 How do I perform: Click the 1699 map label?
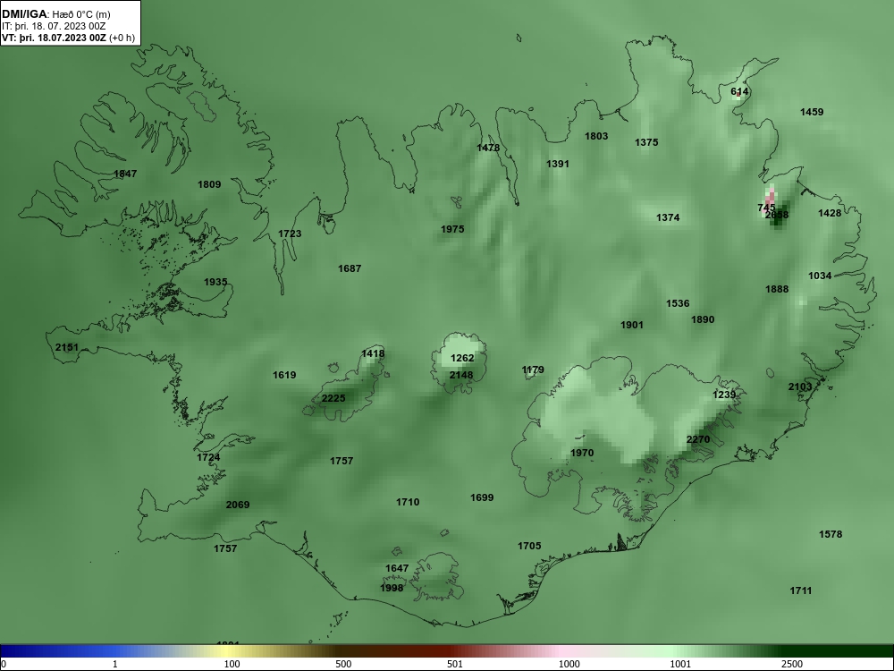coord(482,498)
